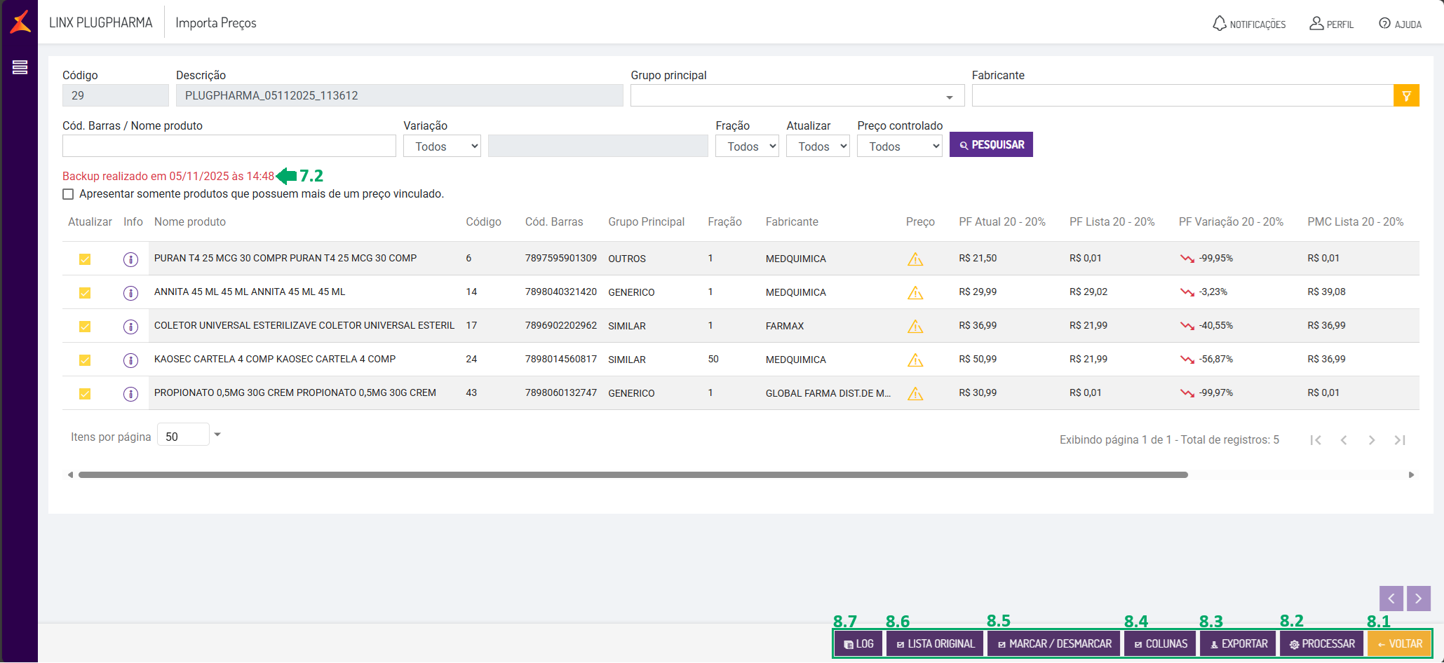Image resolution: width=1444 pixels, height=663 pixels.
Task: Open the Ajuda menu
Action: (1400, 24)
